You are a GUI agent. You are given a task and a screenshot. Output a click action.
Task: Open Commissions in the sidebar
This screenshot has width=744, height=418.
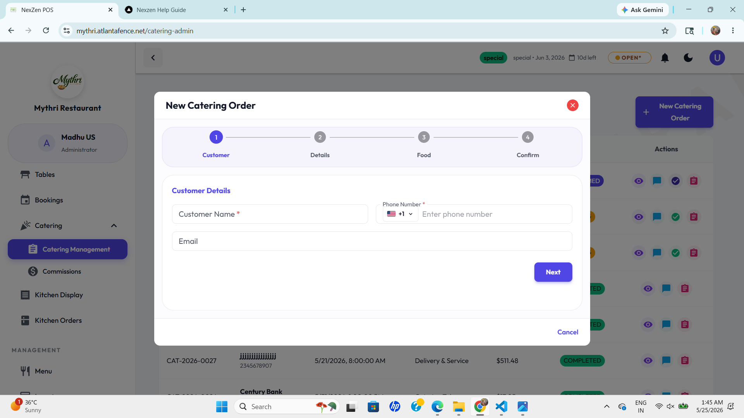point(67,271)
